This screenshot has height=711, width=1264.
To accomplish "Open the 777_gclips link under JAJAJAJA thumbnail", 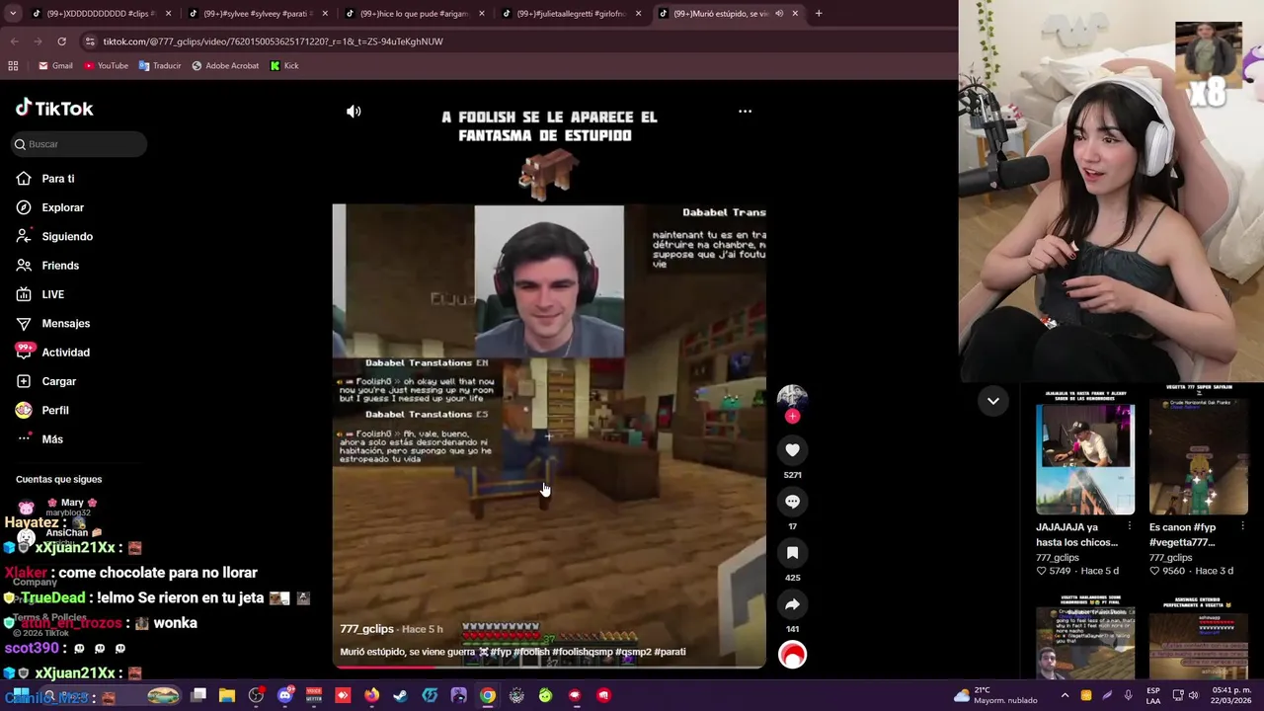I will [1058, 558].
